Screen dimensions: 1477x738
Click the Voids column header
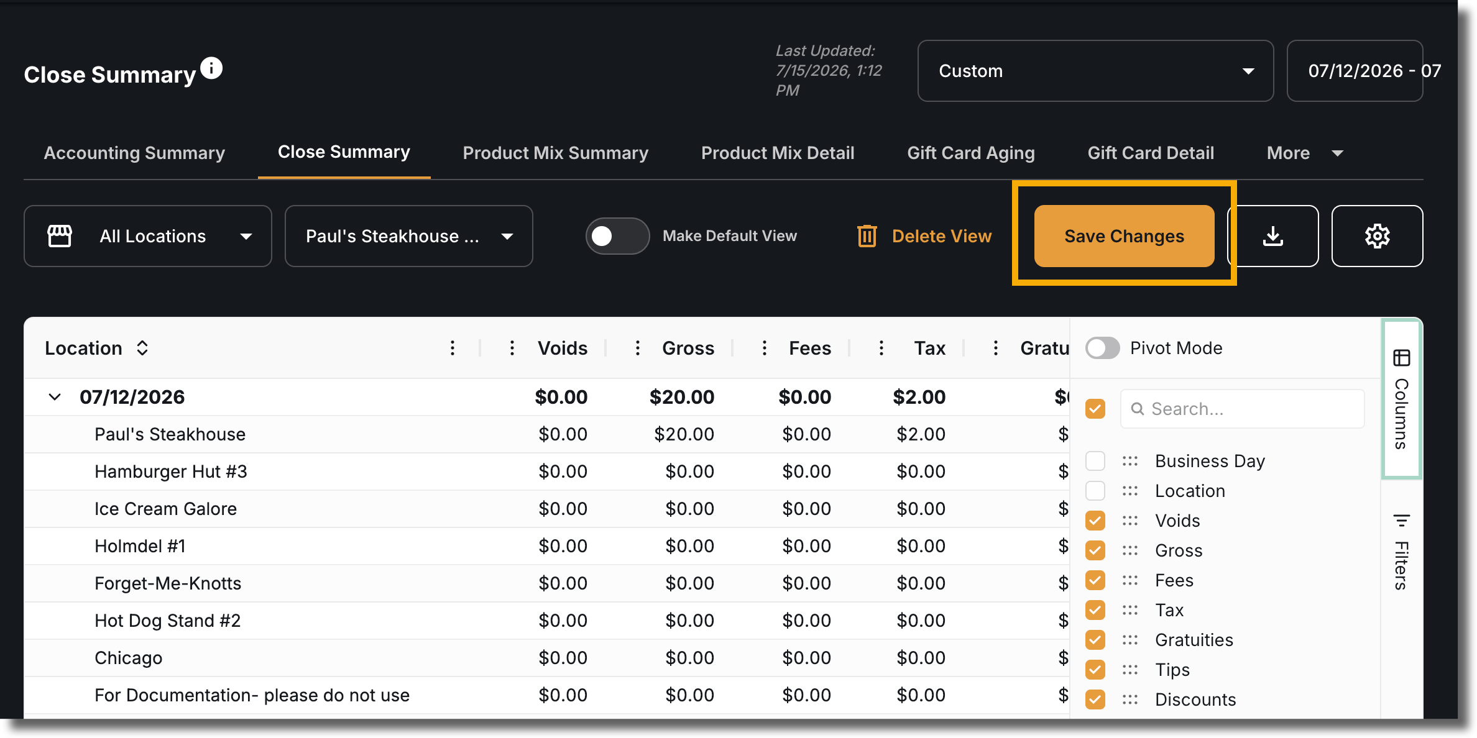pyautogui.click(x=563, y=348)
